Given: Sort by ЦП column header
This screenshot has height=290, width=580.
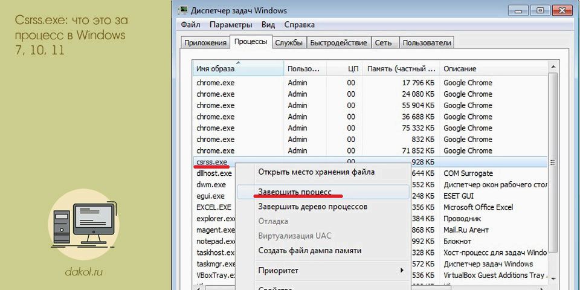Looking at the screenshot, I should click(x=345, y=68).
